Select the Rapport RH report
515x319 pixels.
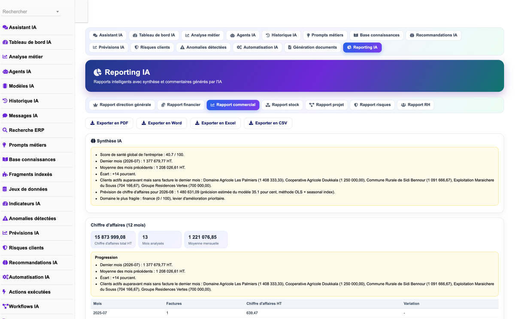[415, 105]
